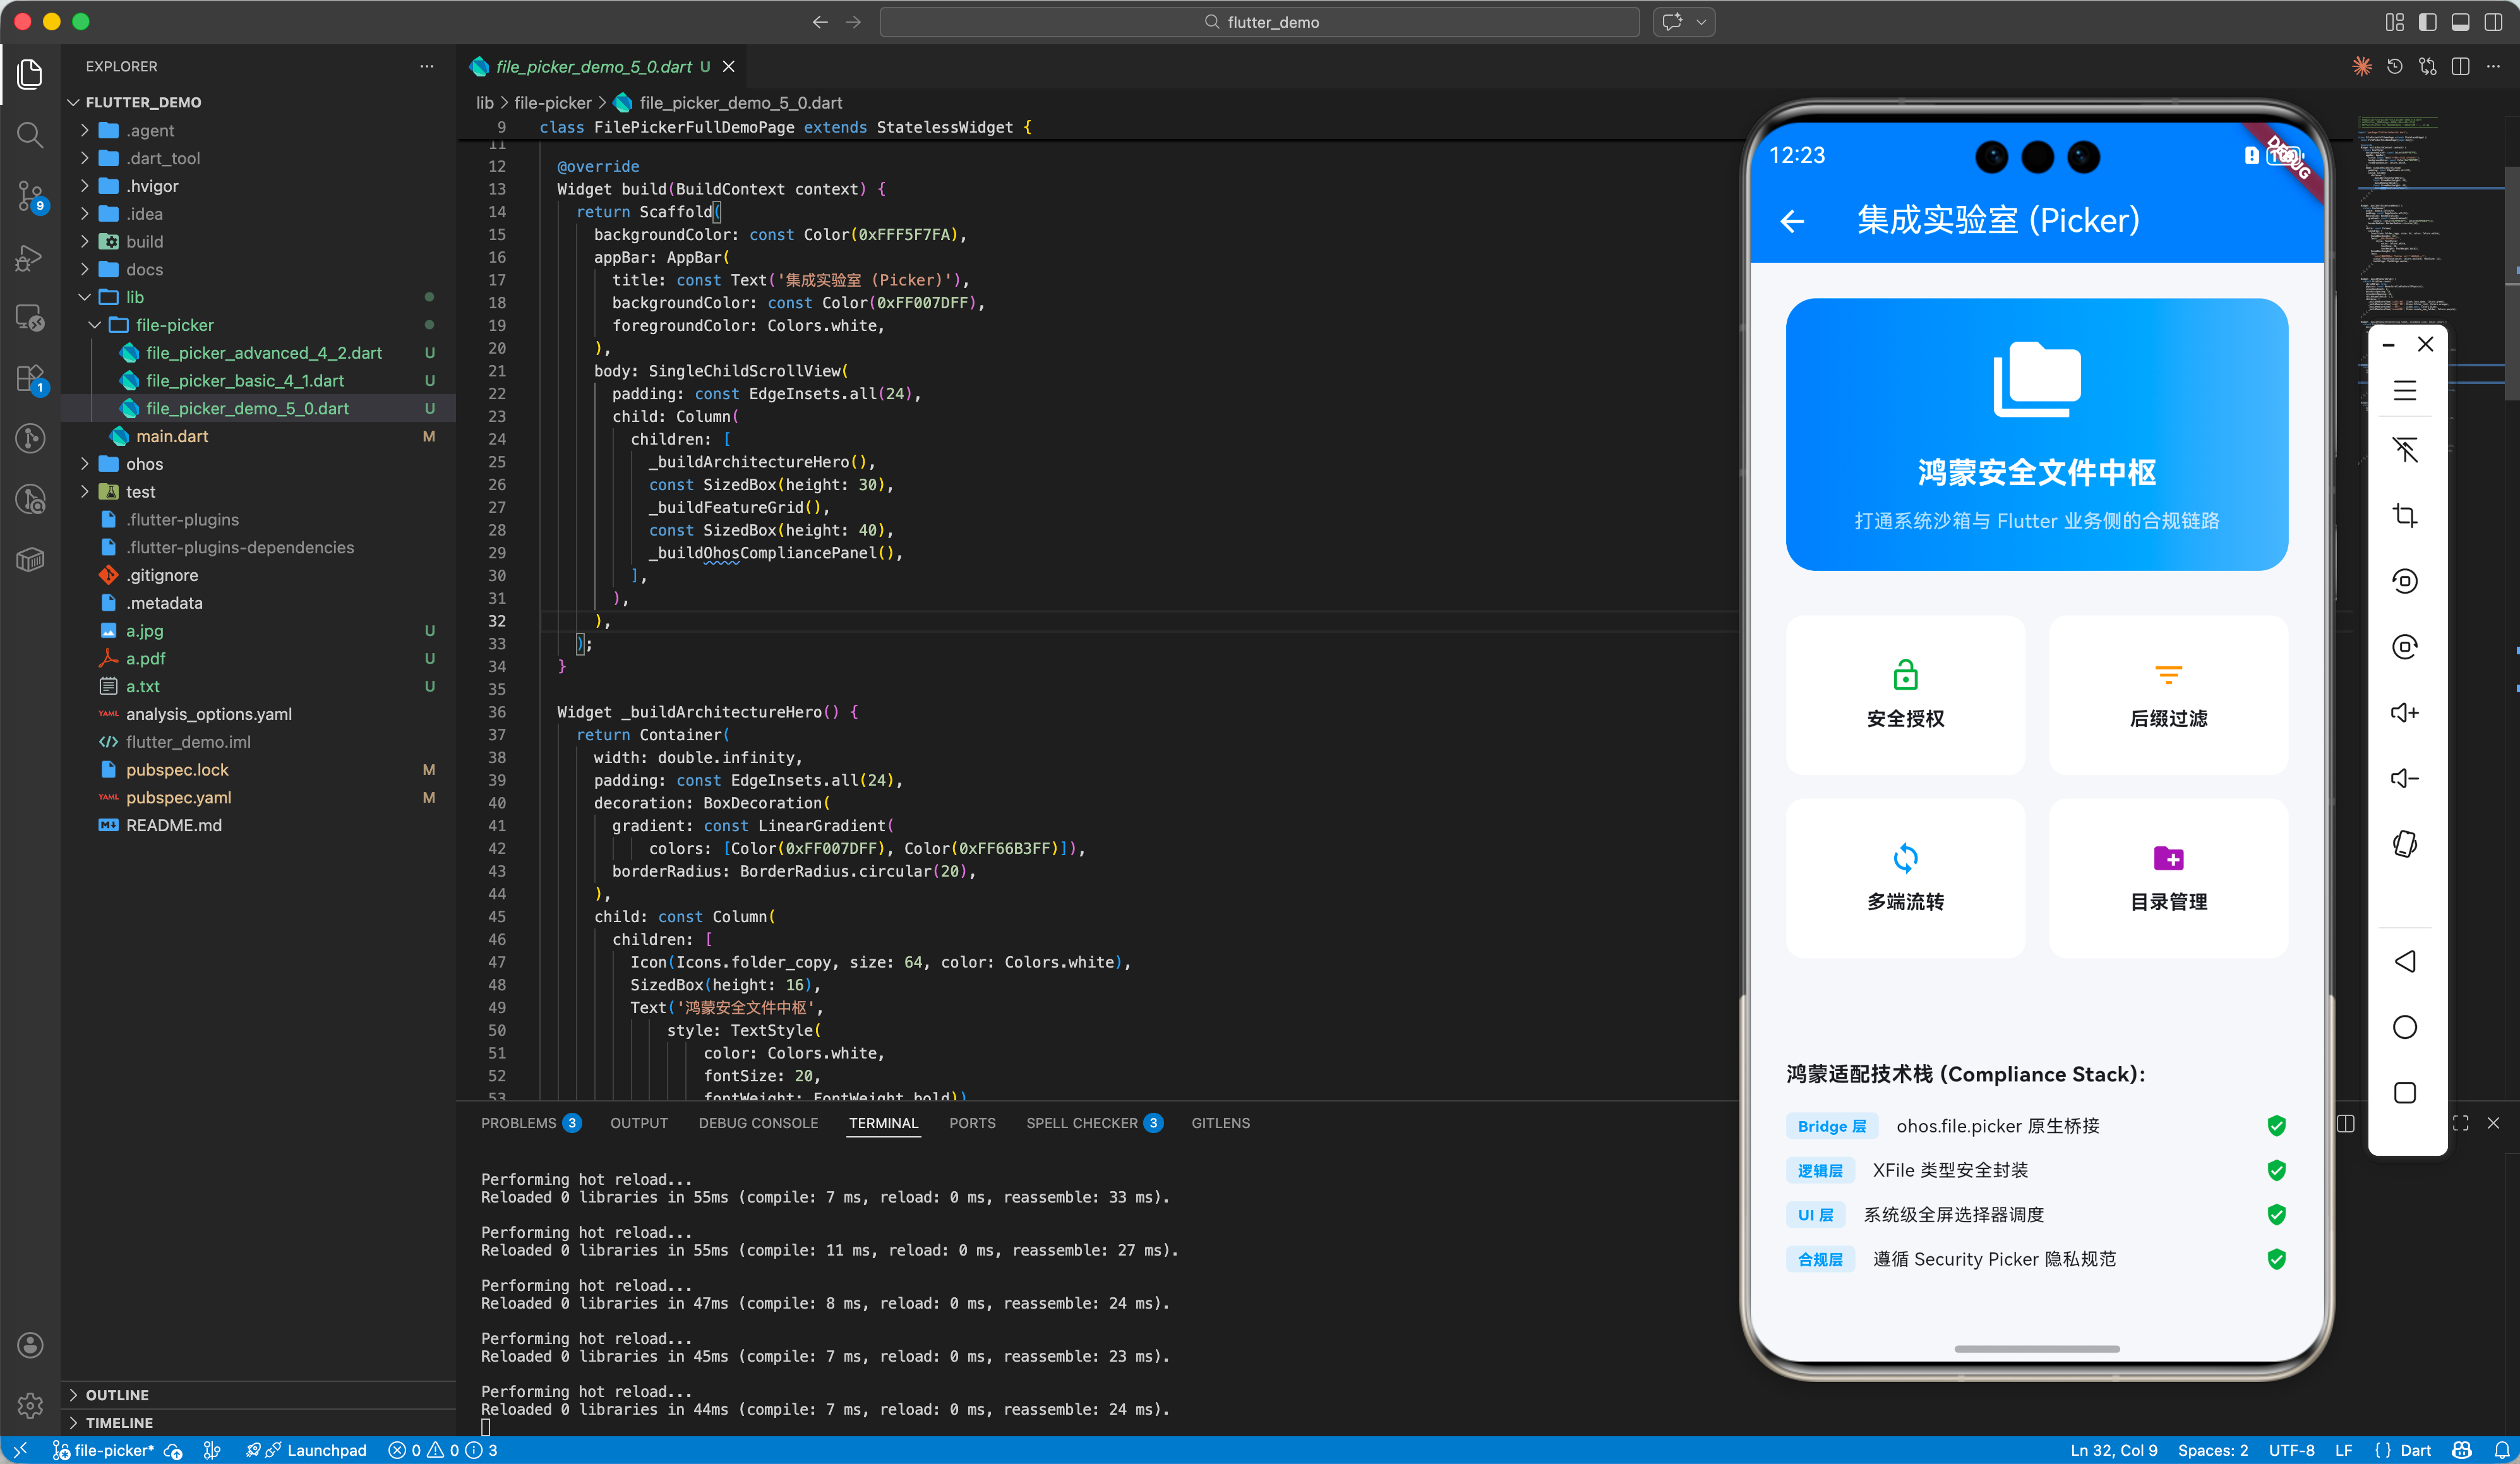Toggle the bottom panel layout icon
This screenshot has width=2520, height=1464.
point(2460,22)
